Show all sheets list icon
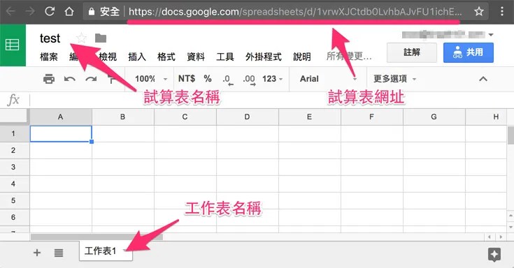This screenshot has height=268, width=514. [x=59, y=253]
